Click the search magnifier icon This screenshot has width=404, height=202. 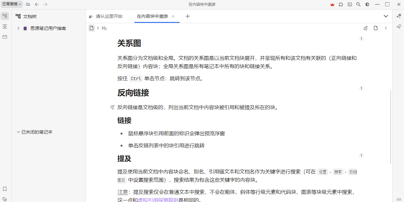pos(358,4)
